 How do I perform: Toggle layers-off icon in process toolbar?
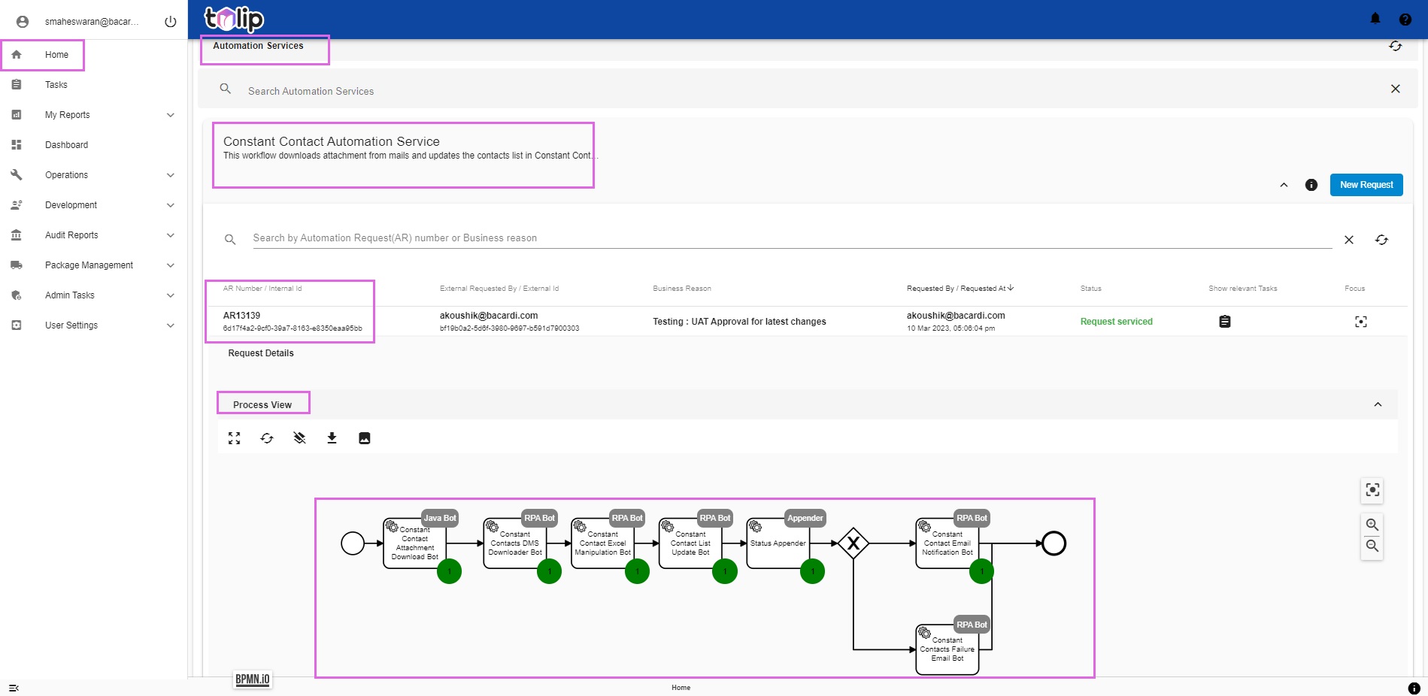[x=299, y=438]
